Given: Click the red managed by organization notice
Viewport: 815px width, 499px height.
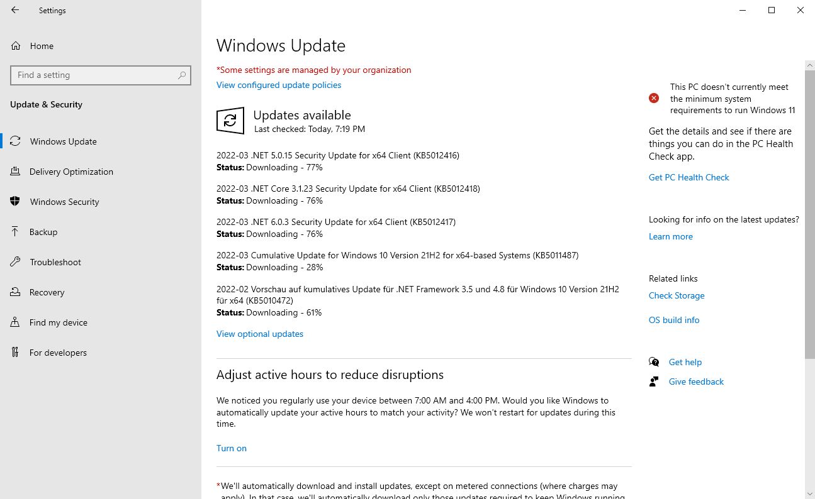Looking at the screenshot, I should coord(314,70).
